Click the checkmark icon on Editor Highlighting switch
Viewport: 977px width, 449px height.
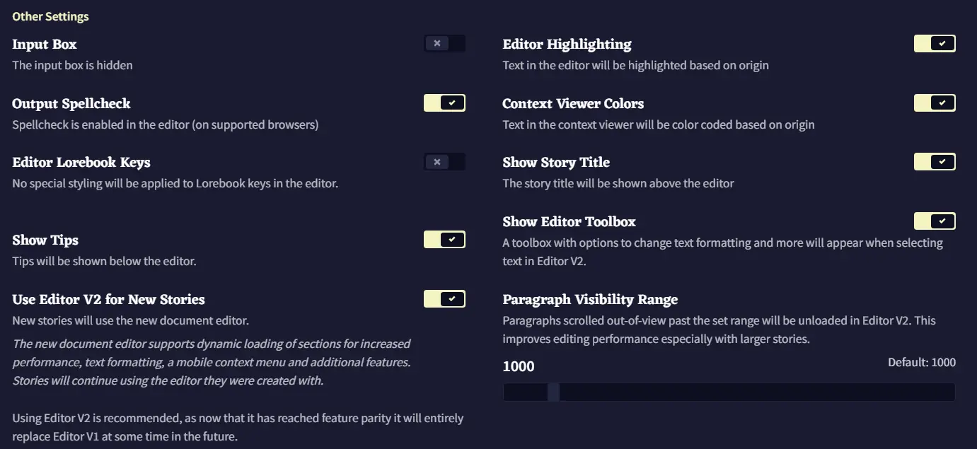point(941,43)
